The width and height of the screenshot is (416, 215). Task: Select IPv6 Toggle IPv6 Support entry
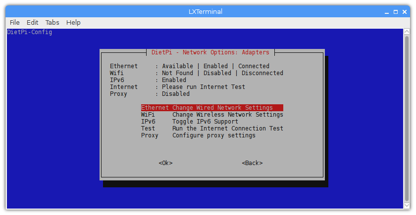(x=189, y=122)
